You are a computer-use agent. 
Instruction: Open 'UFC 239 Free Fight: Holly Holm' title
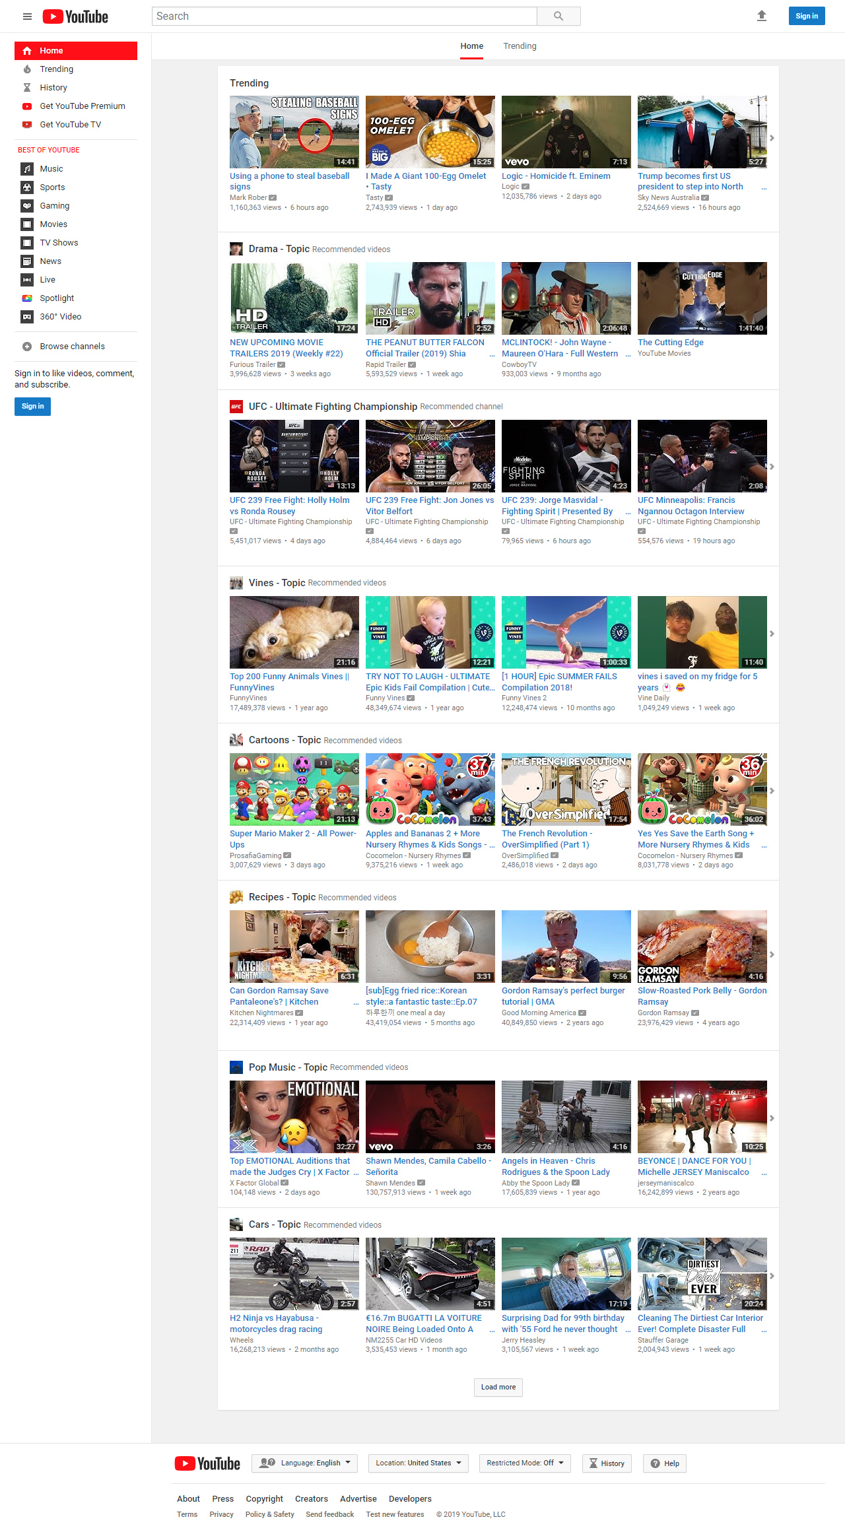[290, 506]
